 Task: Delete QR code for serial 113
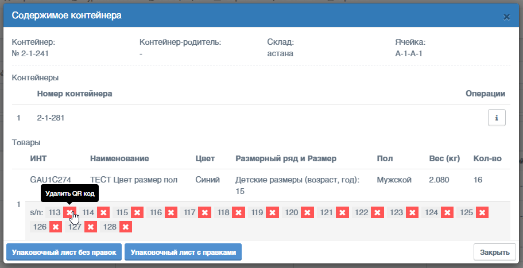(69, 212)
